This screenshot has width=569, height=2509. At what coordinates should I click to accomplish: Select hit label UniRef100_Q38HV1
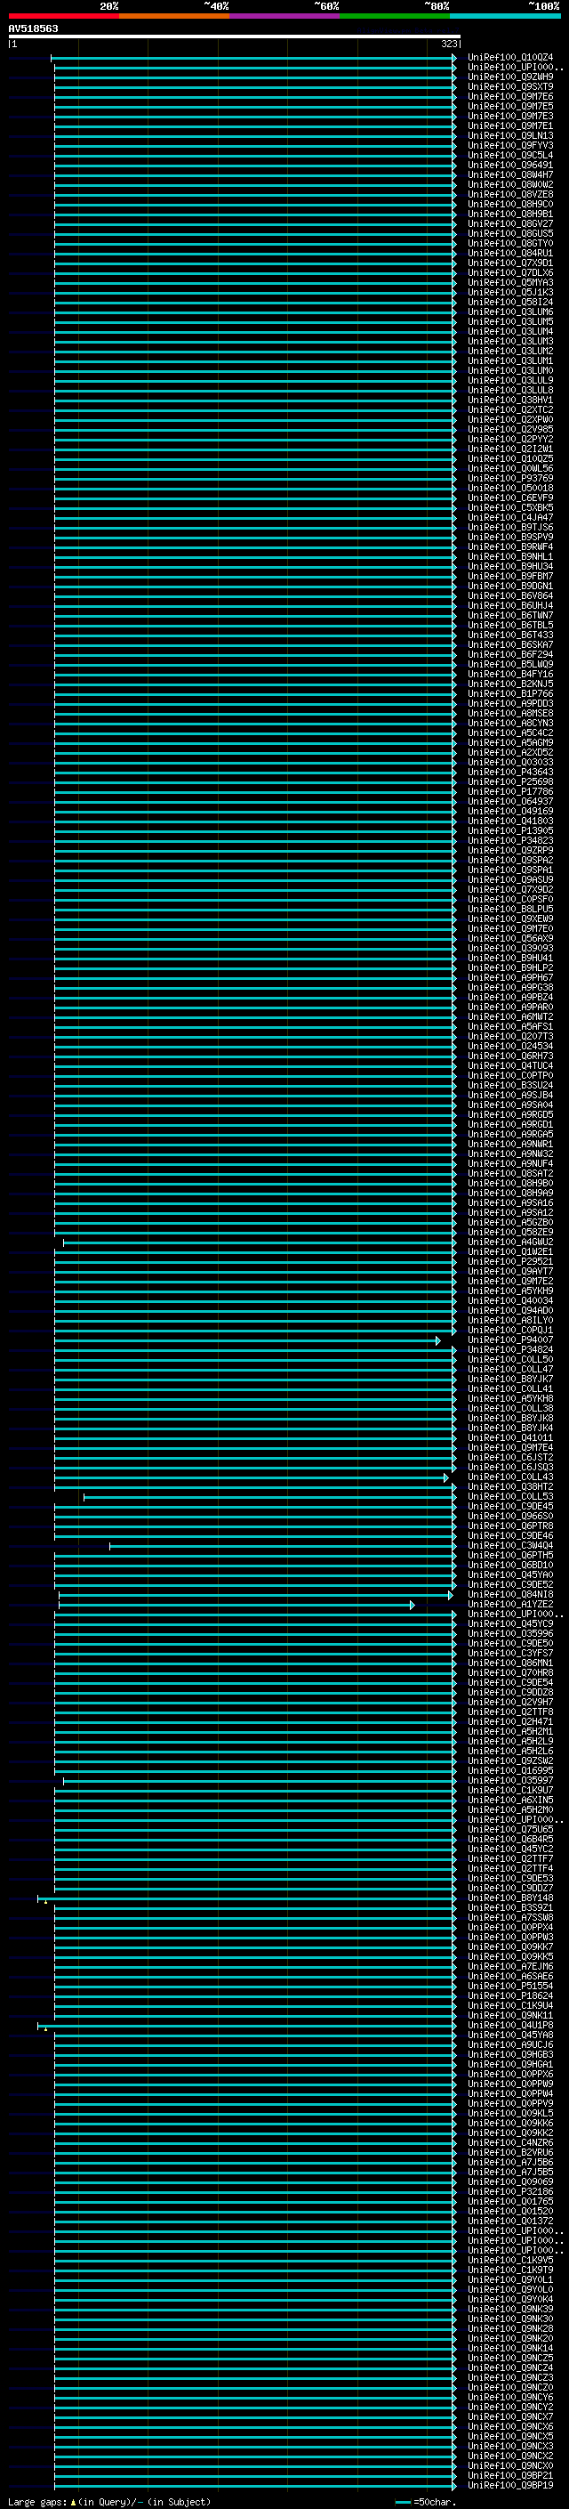(509, 401)
